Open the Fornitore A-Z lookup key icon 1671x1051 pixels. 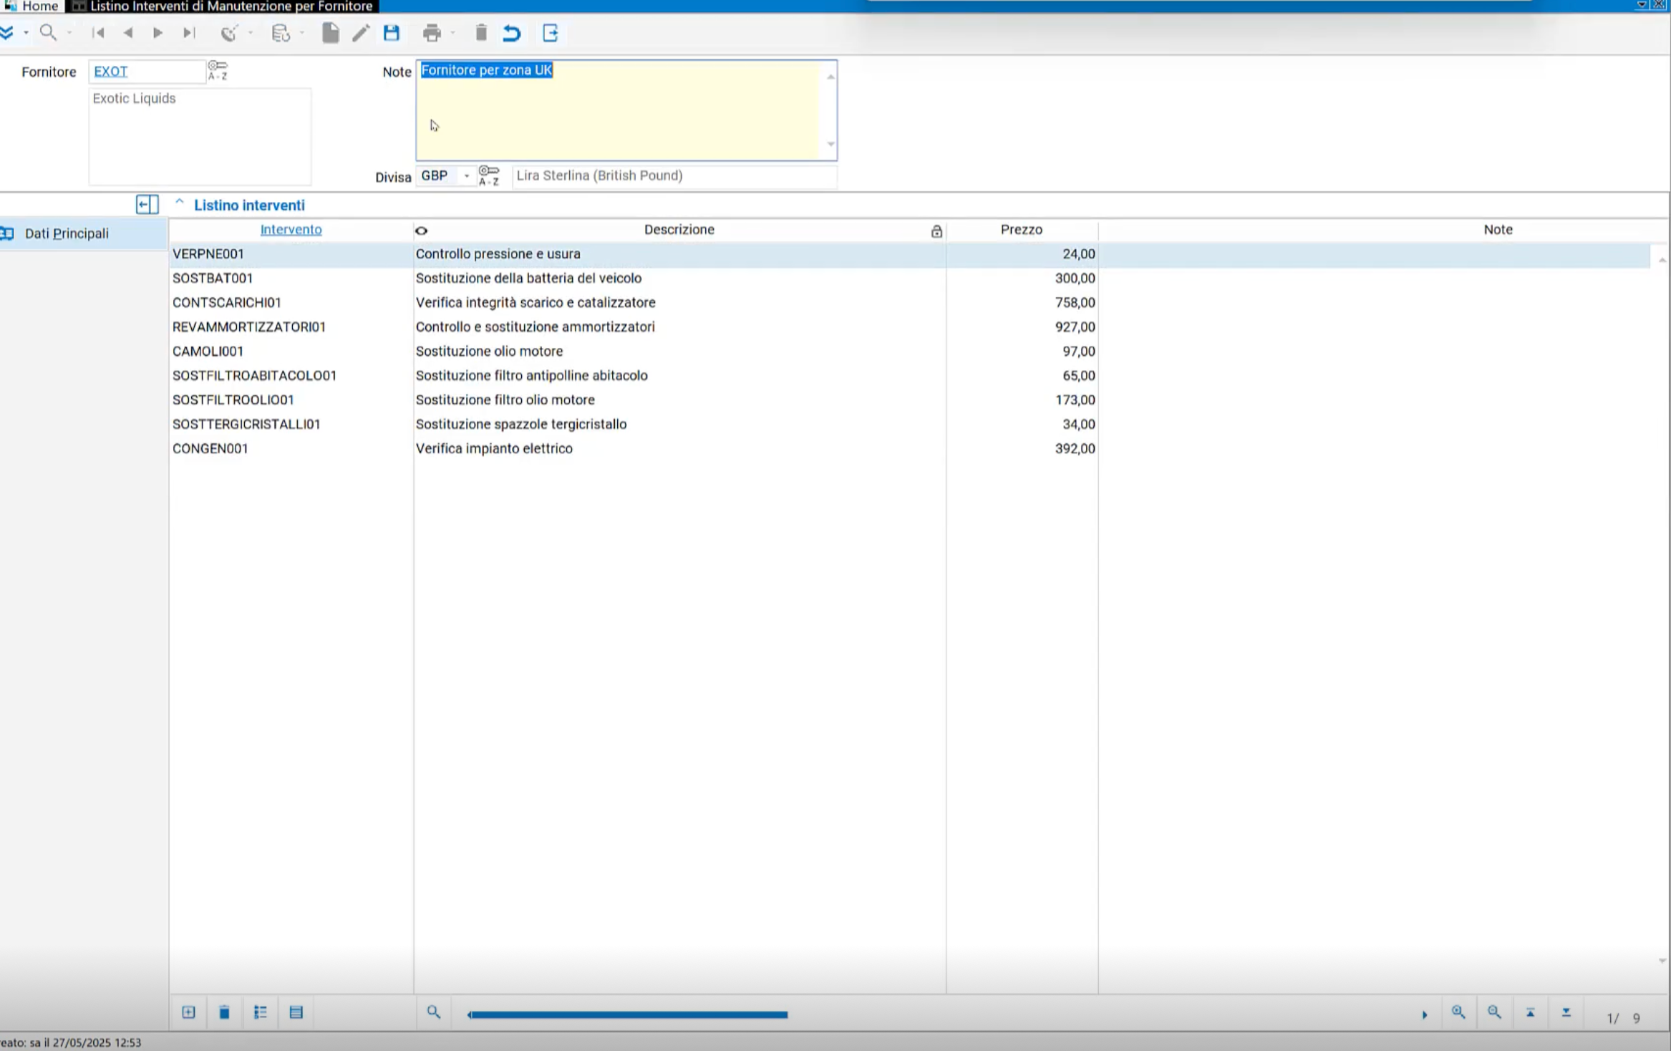(218, 70)
